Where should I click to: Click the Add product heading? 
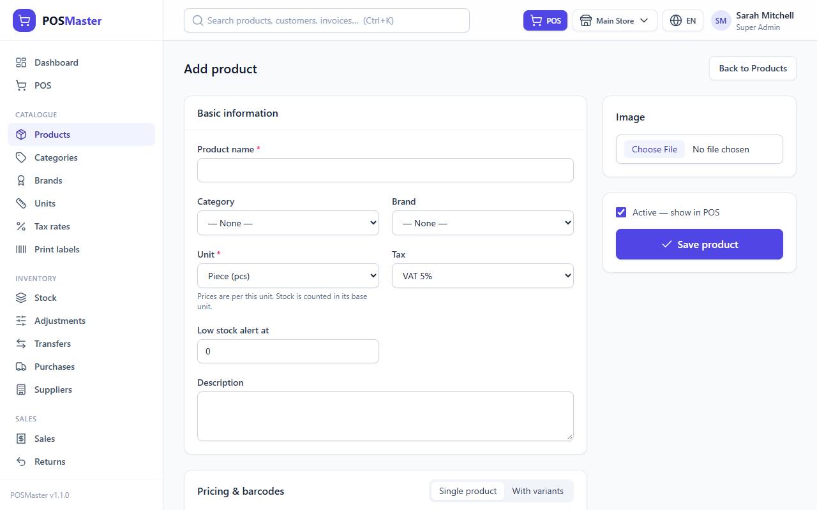tap(220, 69)
